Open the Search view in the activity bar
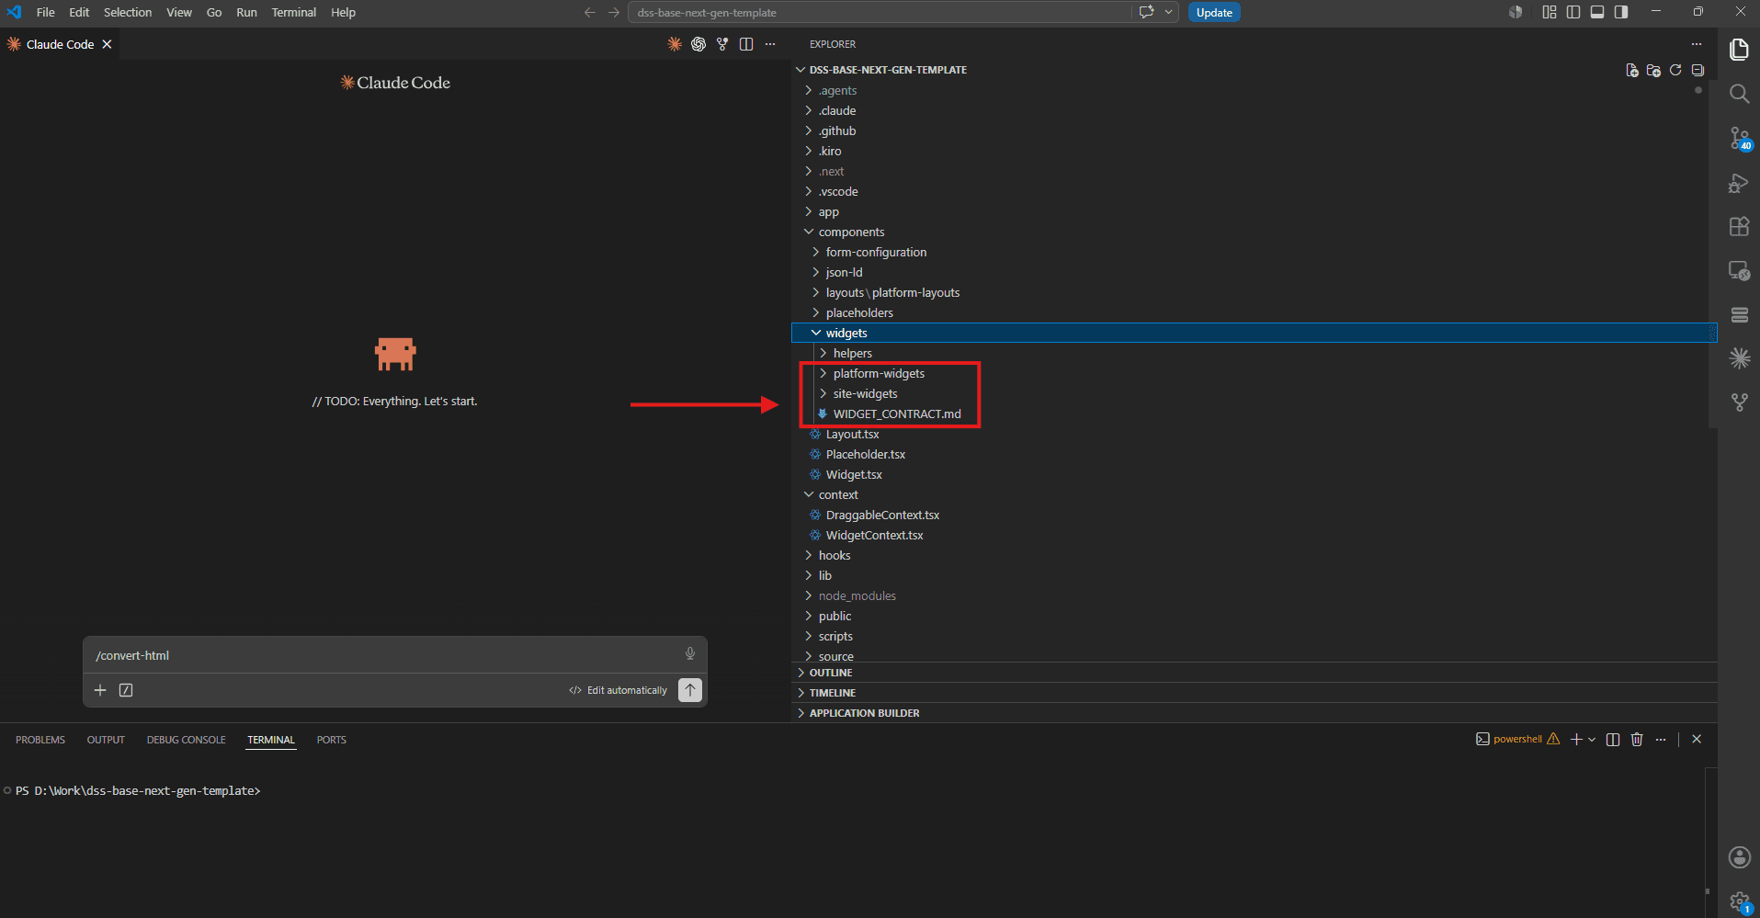 click(1739, 94)
